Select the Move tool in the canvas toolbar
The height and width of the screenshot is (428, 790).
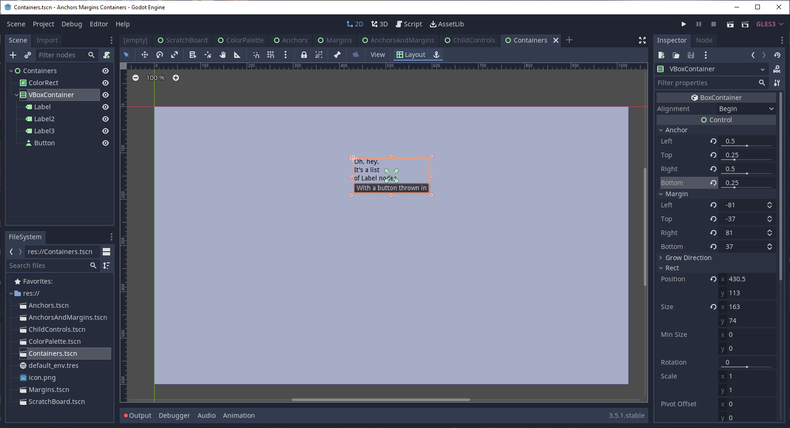pyautogui.click(x=145, y=55)
